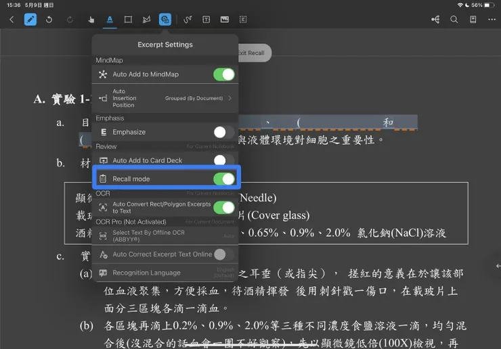Click the Select Text By Offline OCR icon

(103, 236)
